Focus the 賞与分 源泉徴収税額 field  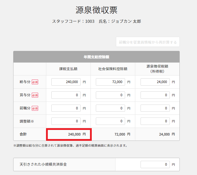click(155, 95)
